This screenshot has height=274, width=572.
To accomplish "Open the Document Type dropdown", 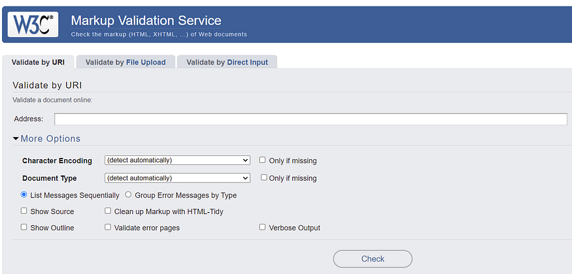I will [177, 178].
